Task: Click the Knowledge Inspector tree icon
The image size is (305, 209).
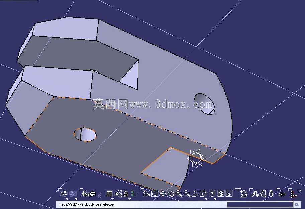Action: click(x=118, y=193)
